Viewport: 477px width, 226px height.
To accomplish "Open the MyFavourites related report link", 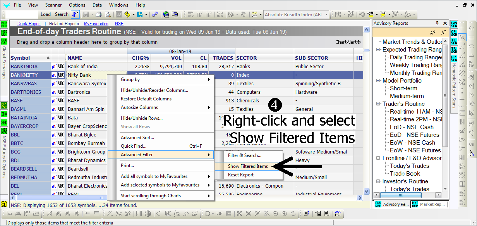I will pos(96,24).
